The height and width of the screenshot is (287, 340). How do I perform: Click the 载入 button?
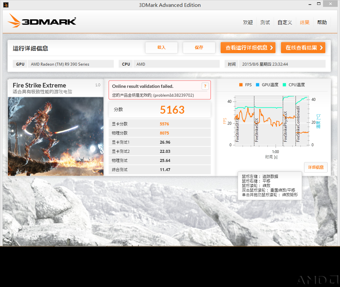161,47
